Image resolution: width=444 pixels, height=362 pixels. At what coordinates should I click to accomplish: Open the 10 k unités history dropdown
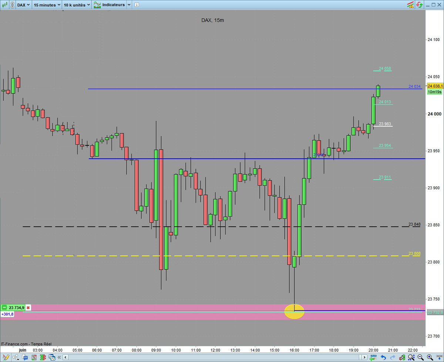pyautogui.click(x=77, y=5)
